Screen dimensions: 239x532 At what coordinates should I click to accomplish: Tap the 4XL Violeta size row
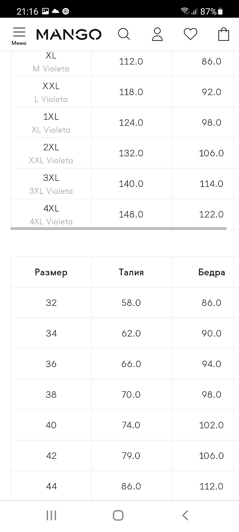pos(51,214)
